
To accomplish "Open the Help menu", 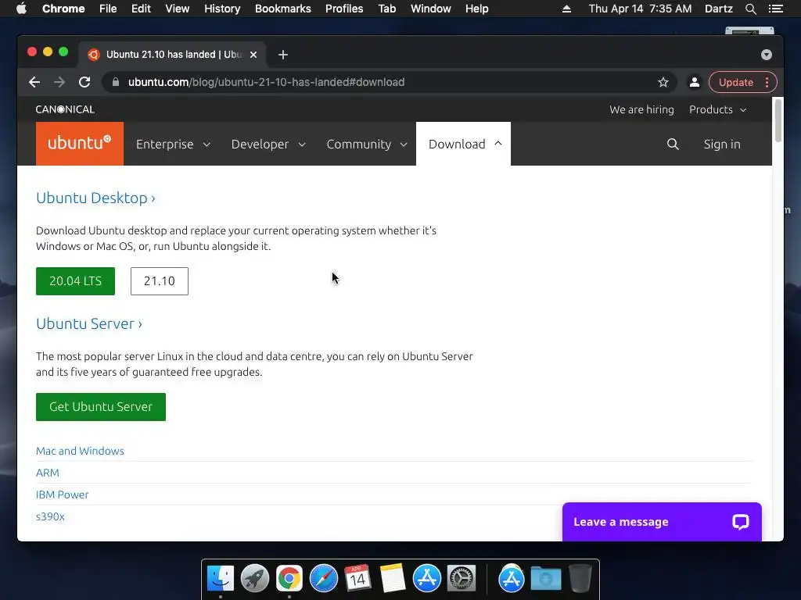I will (476, 9).
